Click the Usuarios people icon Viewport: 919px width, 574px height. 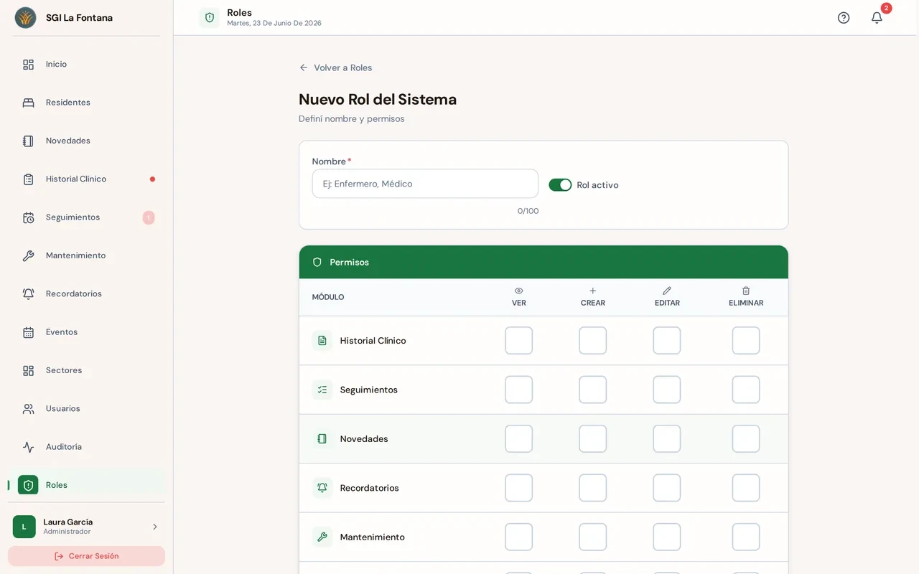coord(28,409)
